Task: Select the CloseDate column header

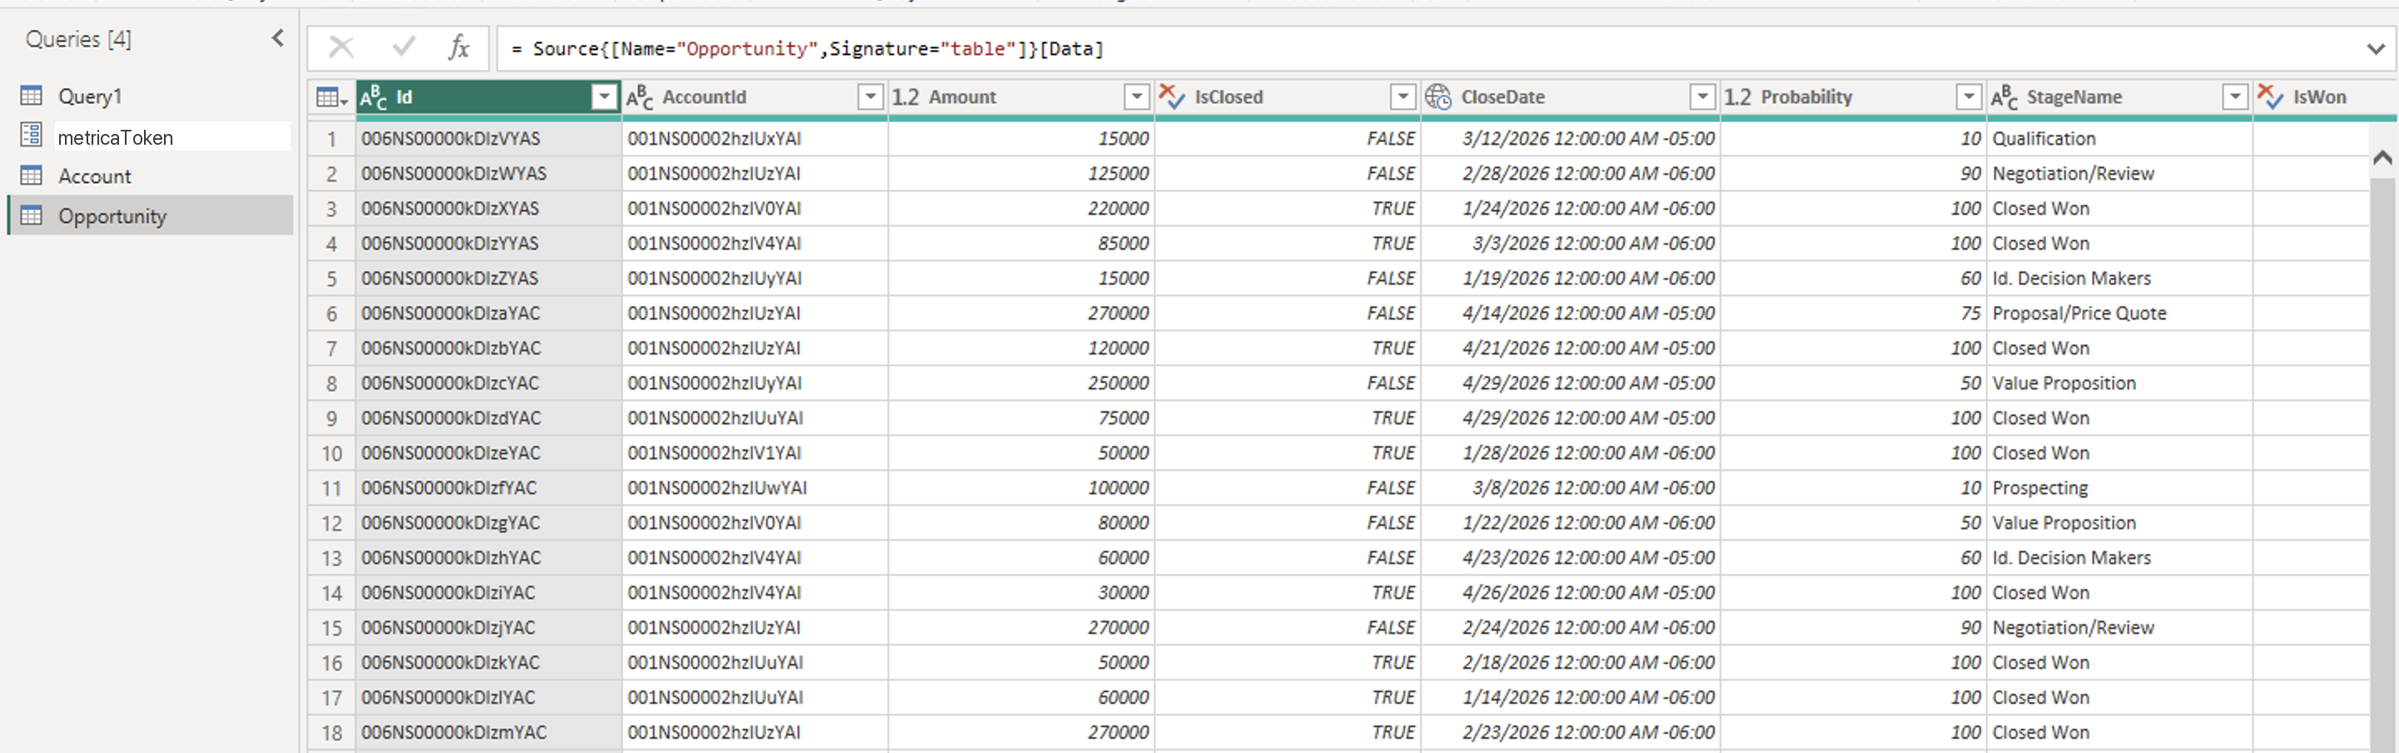Action: (1570, 97)
